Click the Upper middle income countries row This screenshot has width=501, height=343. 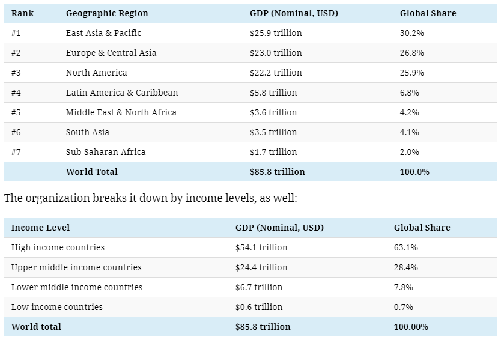coord(76,267)
